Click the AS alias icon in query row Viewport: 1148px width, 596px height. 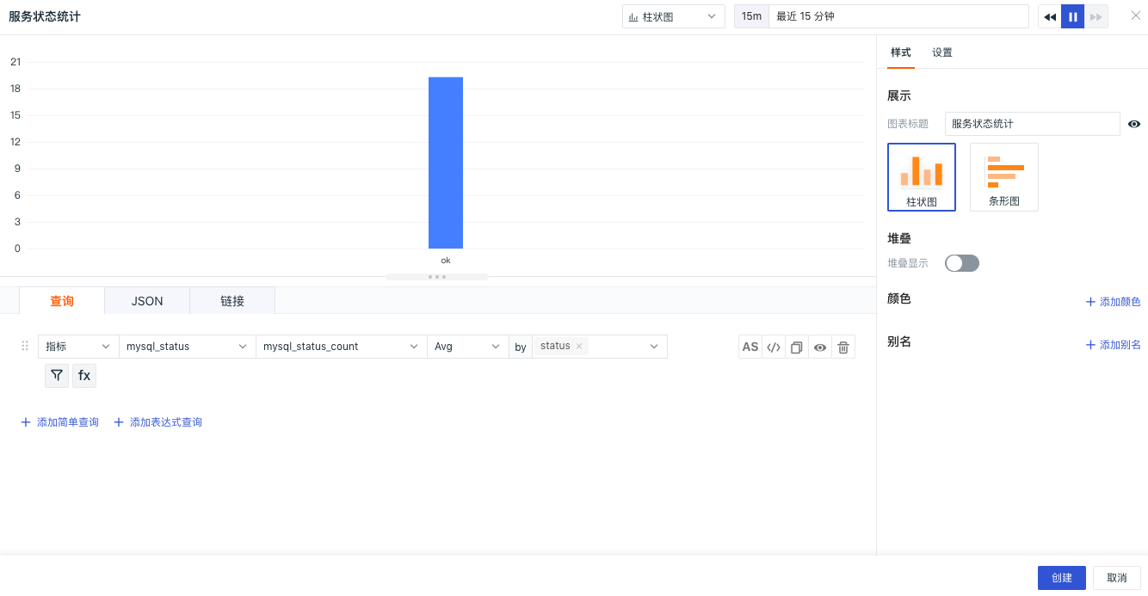[x=750, y=347]
